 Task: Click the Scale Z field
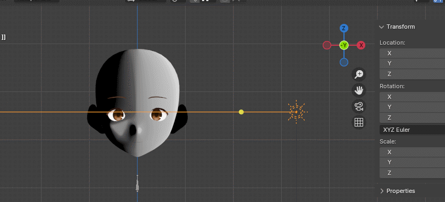click(413, 173)
